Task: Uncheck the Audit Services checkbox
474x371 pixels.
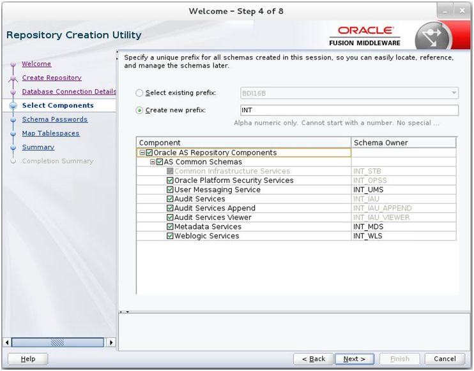Action: [170, 199]
